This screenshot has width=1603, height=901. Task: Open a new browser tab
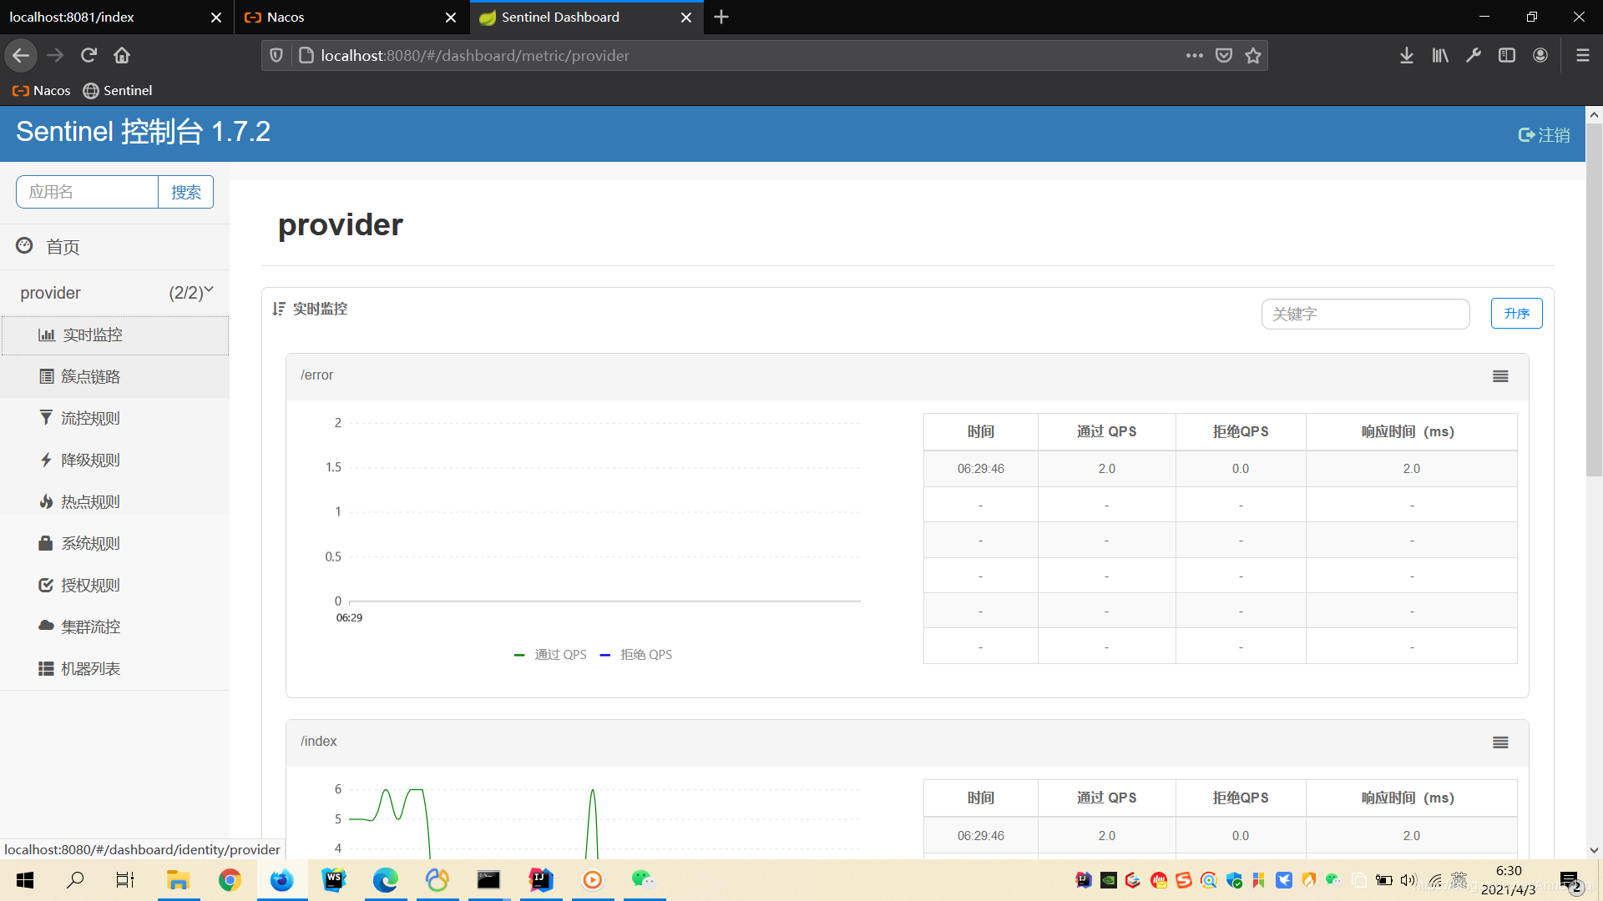tap(721, 17)
